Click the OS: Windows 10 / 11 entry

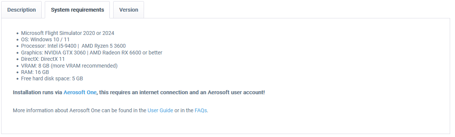coord(45,39)
